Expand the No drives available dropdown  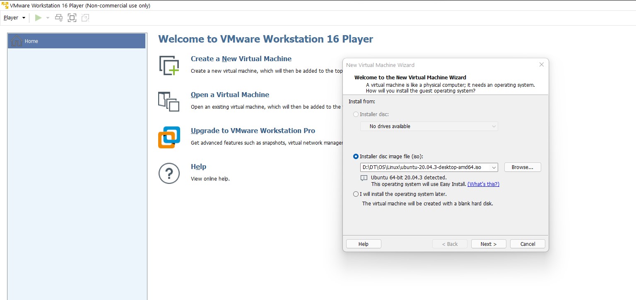[429, 126]
